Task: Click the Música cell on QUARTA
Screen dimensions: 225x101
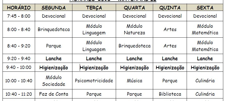Action: [134, 81]
